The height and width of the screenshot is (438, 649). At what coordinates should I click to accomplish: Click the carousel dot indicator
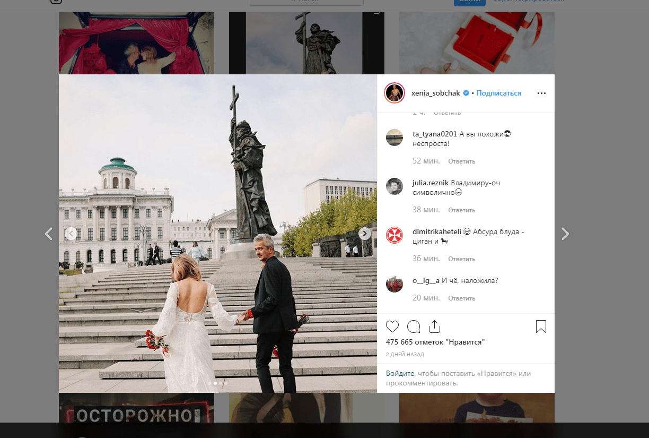pos(215,383)
